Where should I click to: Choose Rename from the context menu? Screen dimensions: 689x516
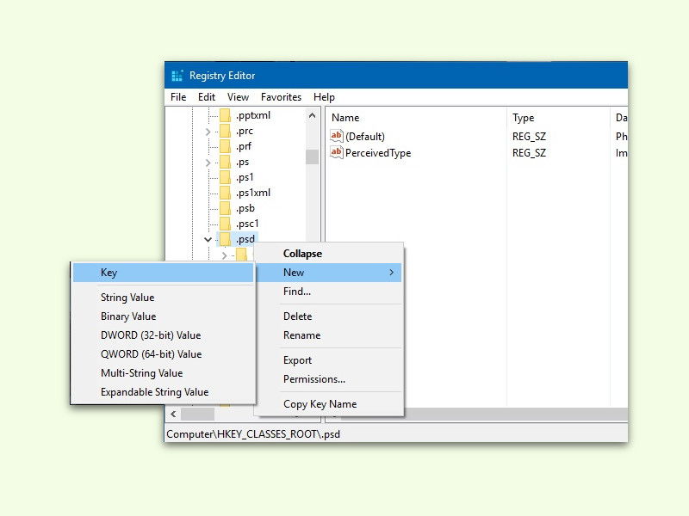tap(329, 335)
